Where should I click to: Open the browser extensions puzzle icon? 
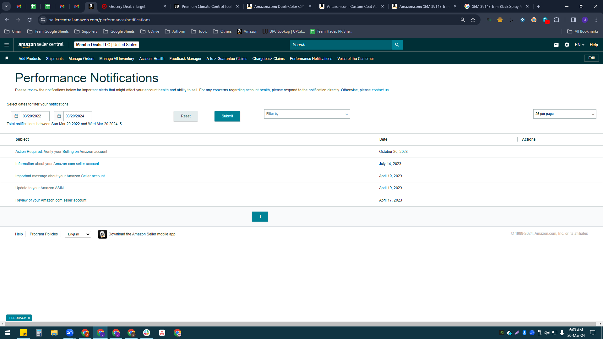coord(557,20)
